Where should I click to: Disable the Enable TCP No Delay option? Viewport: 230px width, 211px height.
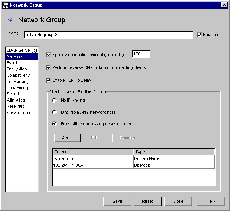pos(48,81)
